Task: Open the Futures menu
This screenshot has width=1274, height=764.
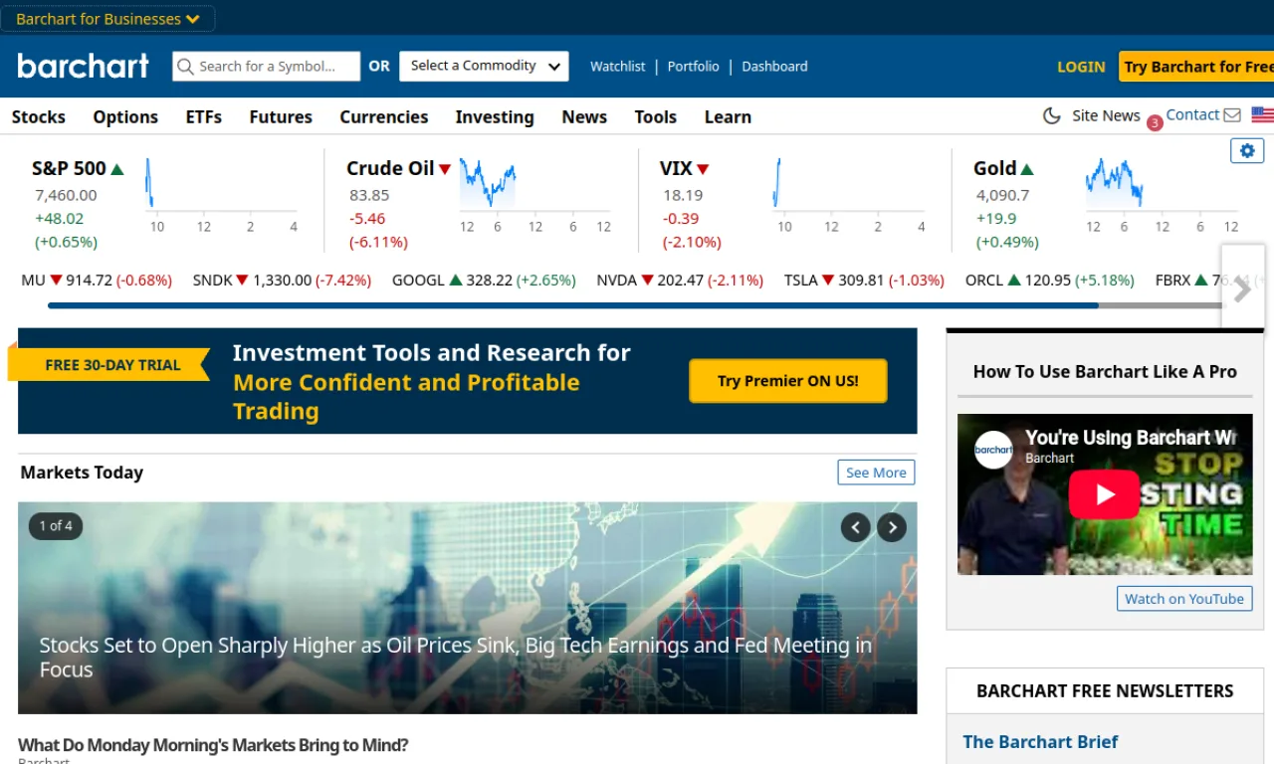Action: pos(281,116)
